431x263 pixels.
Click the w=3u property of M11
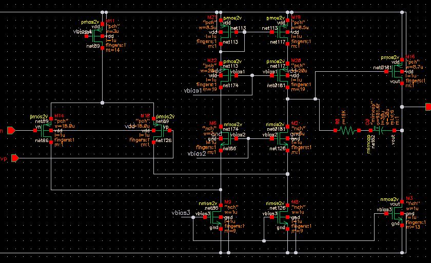coord(113,31)
